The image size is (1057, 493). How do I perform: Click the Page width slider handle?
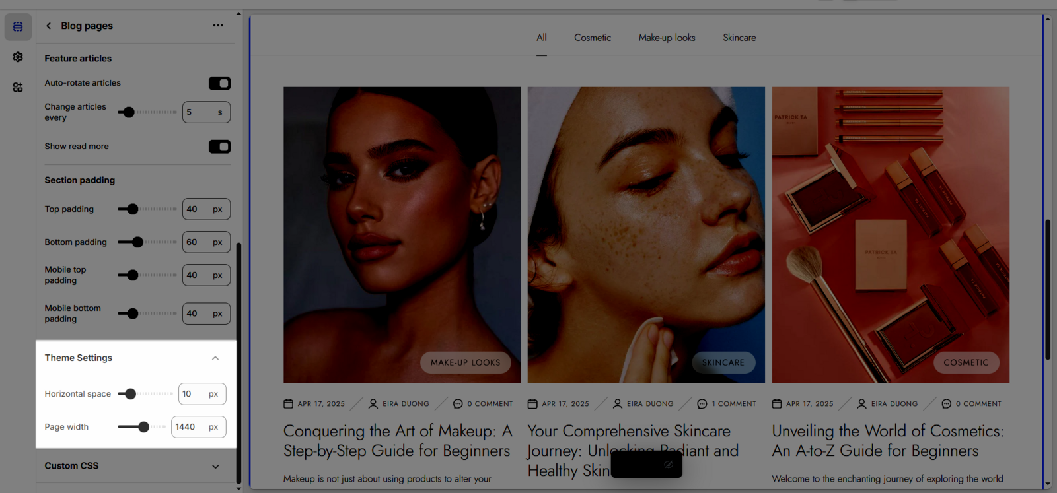(143, 427)
